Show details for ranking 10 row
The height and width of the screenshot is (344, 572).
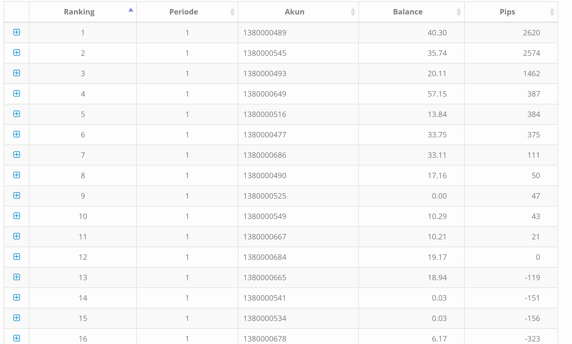tap(17, 216)
